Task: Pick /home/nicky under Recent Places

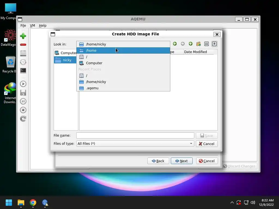Action: pos(123,82)
